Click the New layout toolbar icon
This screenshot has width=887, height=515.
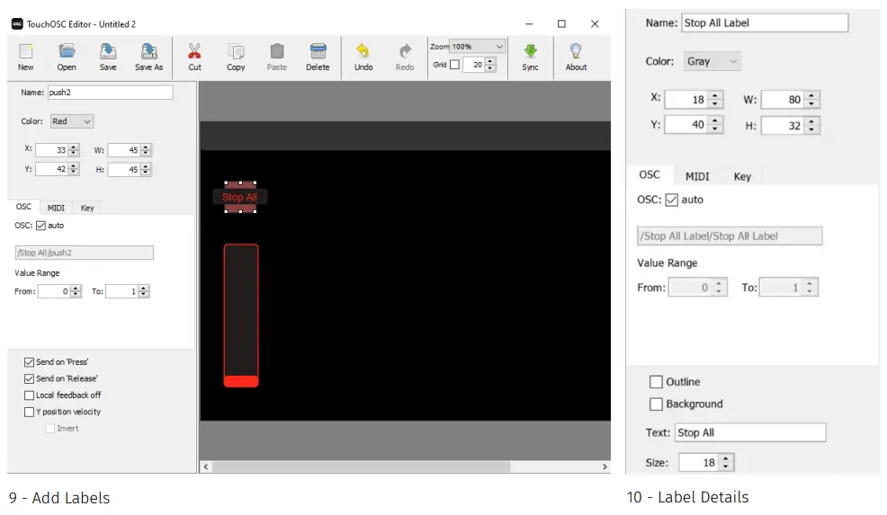pyautogui.click(x=26, y=52)
